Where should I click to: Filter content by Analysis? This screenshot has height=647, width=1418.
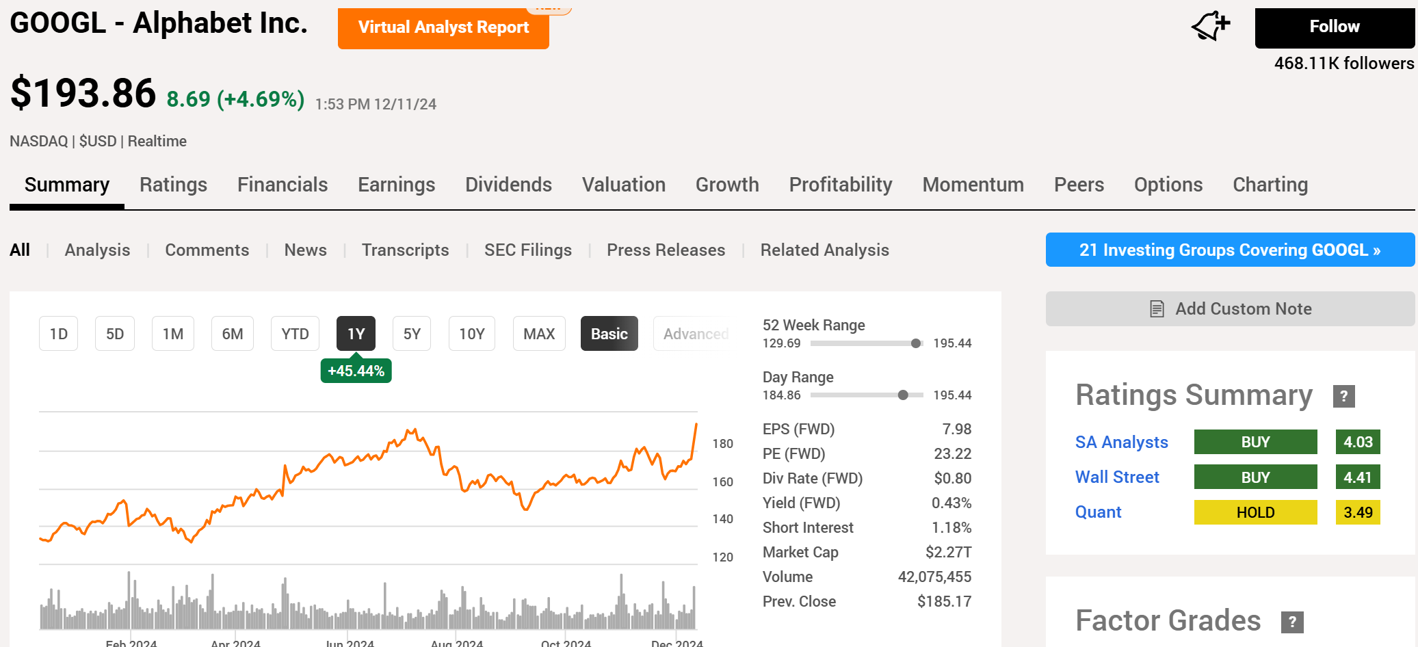[97, 250]
